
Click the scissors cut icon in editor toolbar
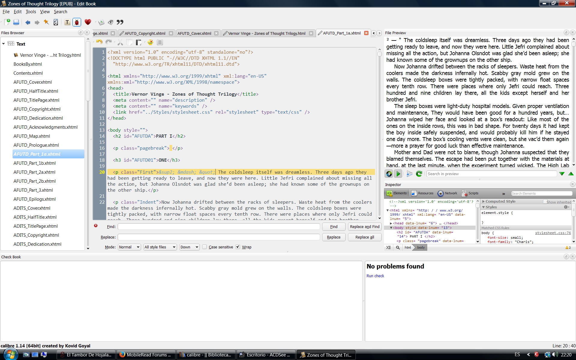click(120, 42)
